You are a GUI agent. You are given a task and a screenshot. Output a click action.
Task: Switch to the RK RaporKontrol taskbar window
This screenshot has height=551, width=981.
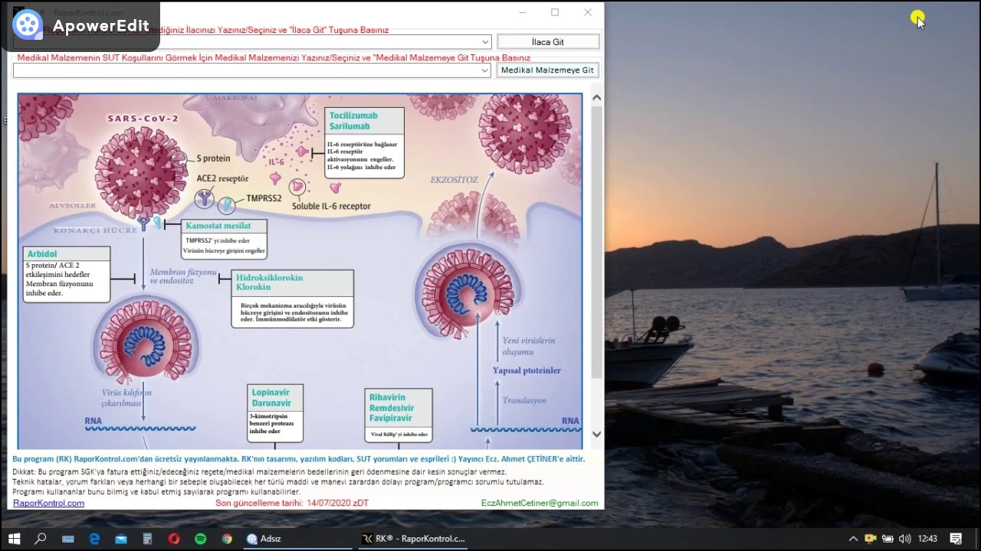pyautogui.click(x=413, y=539)
